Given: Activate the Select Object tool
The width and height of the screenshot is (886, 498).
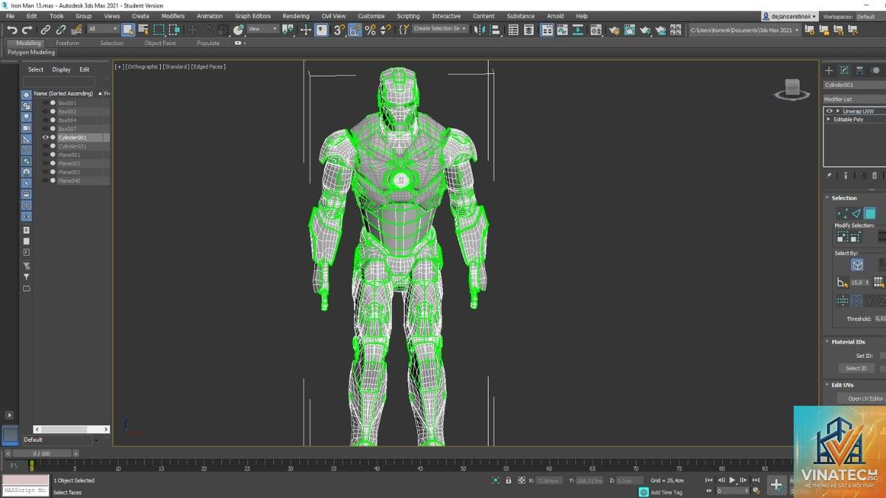Looking at the screenshot, I should 128,30.
